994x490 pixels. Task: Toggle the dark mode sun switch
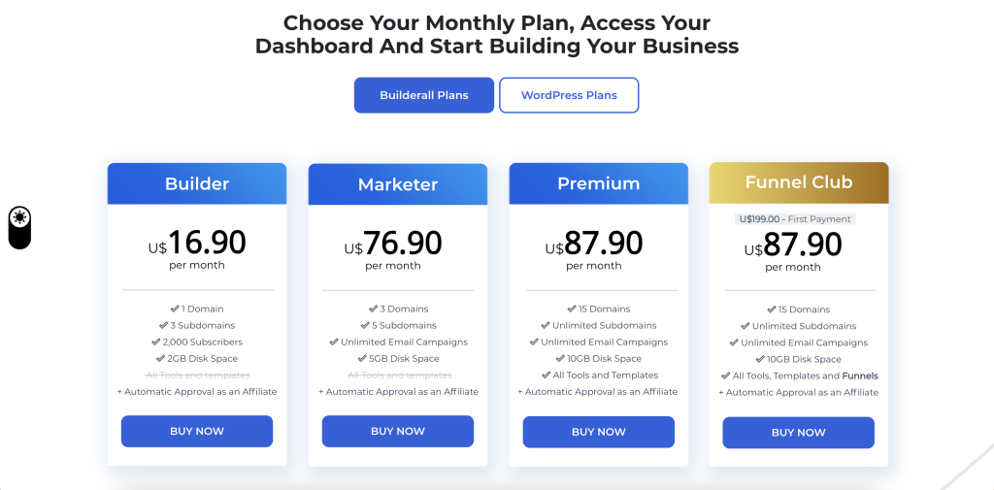tap(19, 228)
